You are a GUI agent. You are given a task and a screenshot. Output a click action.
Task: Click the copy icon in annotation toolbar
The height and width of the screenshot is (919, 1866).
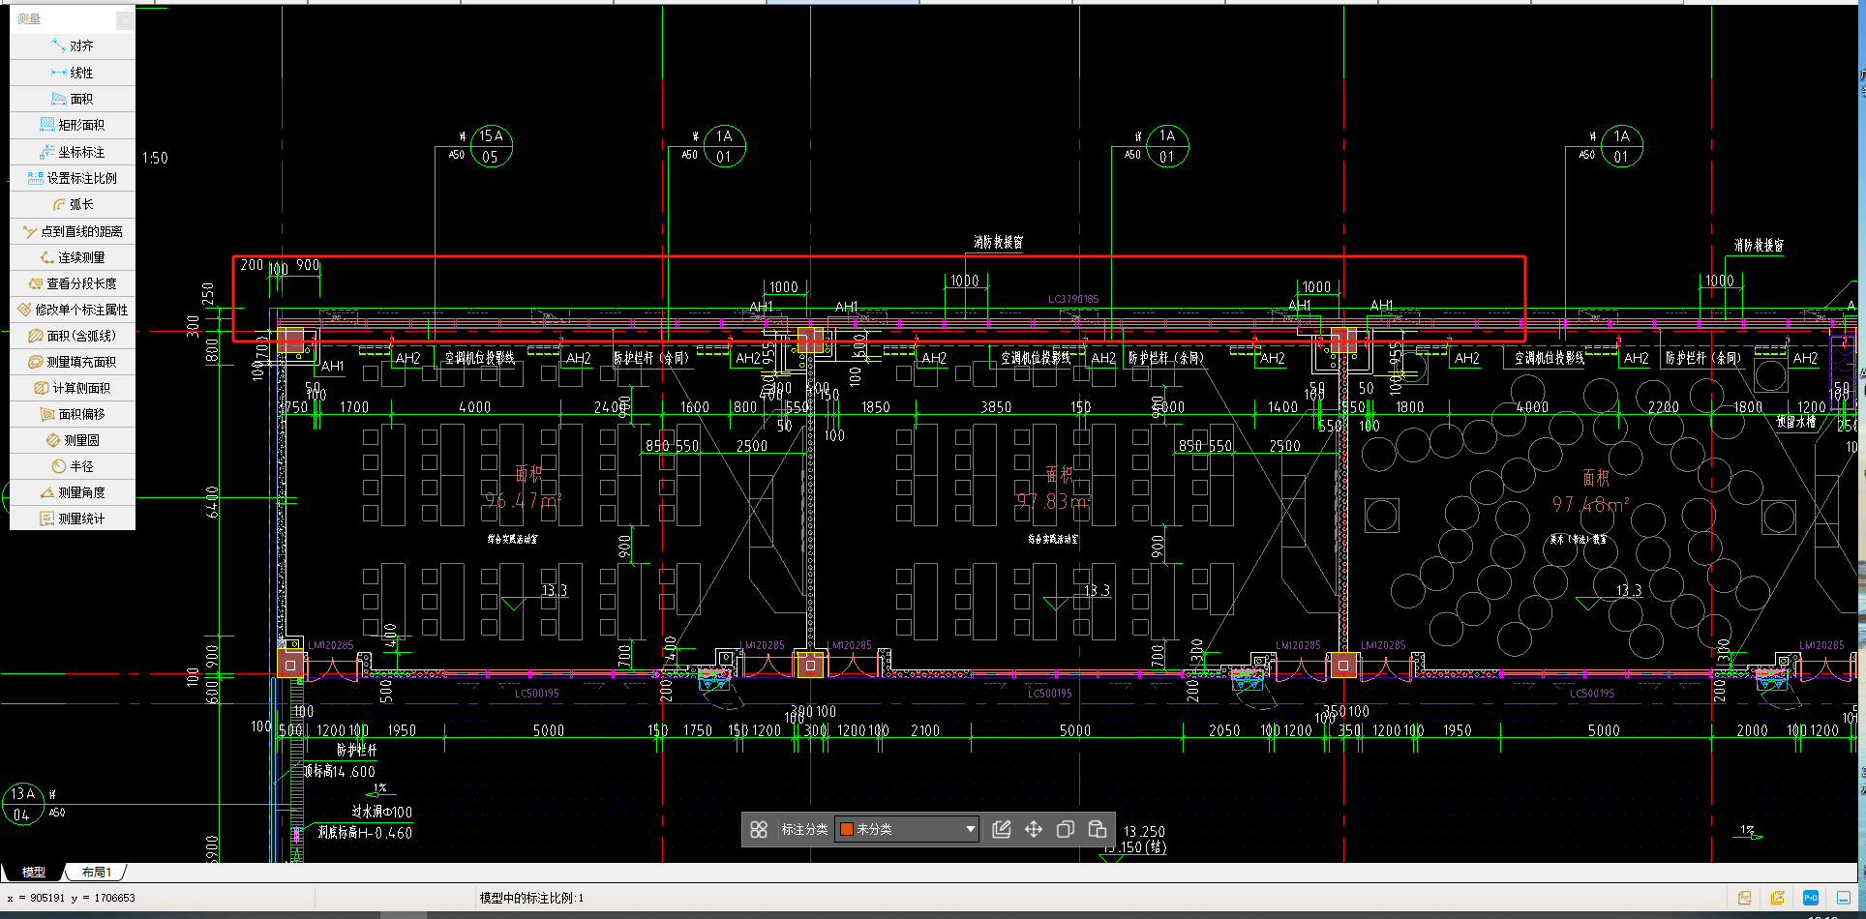coord(1066,829)
